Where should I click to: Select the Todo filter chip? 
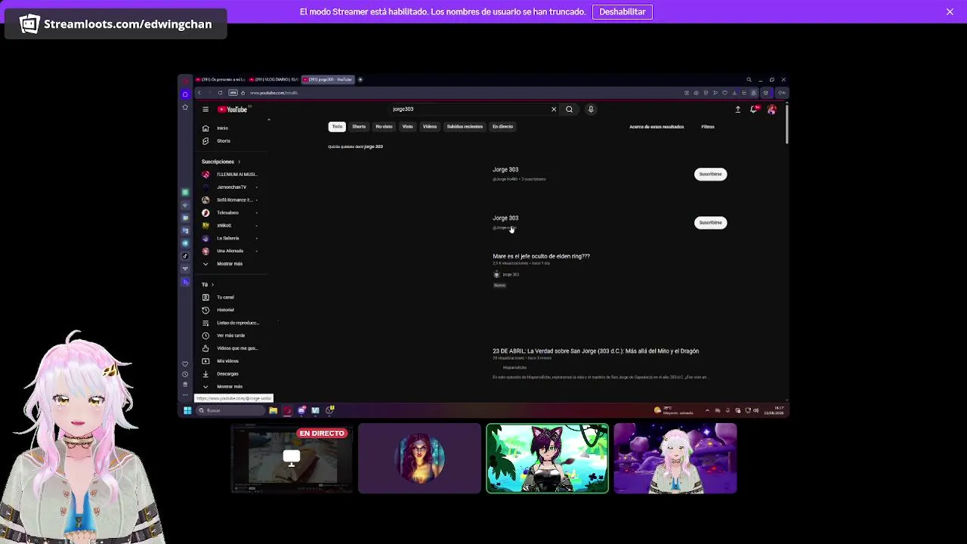[337, 127]
